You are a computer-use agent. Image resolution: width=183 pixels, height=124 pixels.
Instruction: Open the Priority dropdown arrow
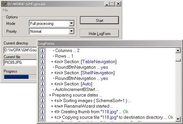click(71, 31)
